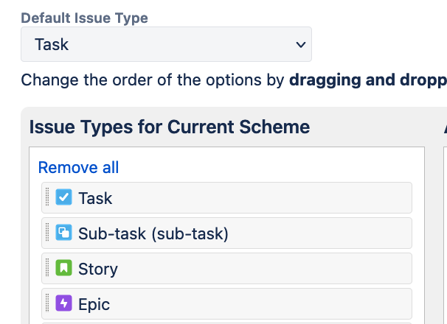Grab the drag handle beside Sub-task
This screenshot has width=447, height=324.
[x=48, y=233]
